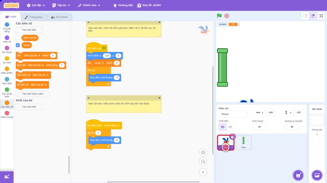Zoom in on the code workspace
The image size is (327, 183).
tap(203, 152)
